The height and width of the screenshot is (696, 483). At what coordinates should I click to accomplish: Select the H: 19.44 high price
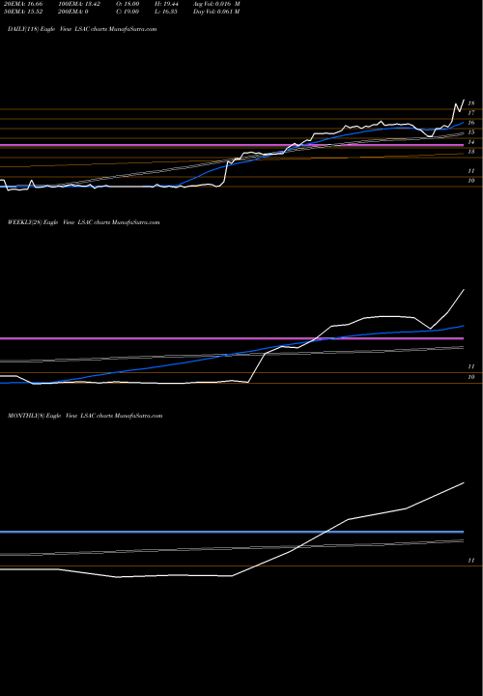point(166,4)
